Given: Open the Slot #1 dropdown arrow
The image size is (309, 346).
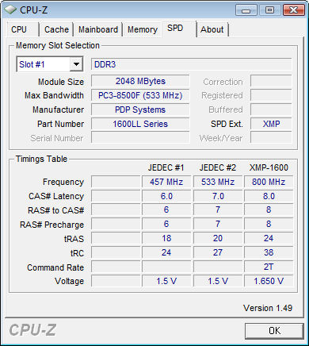Looking at the screenshot, I should 76,64.
